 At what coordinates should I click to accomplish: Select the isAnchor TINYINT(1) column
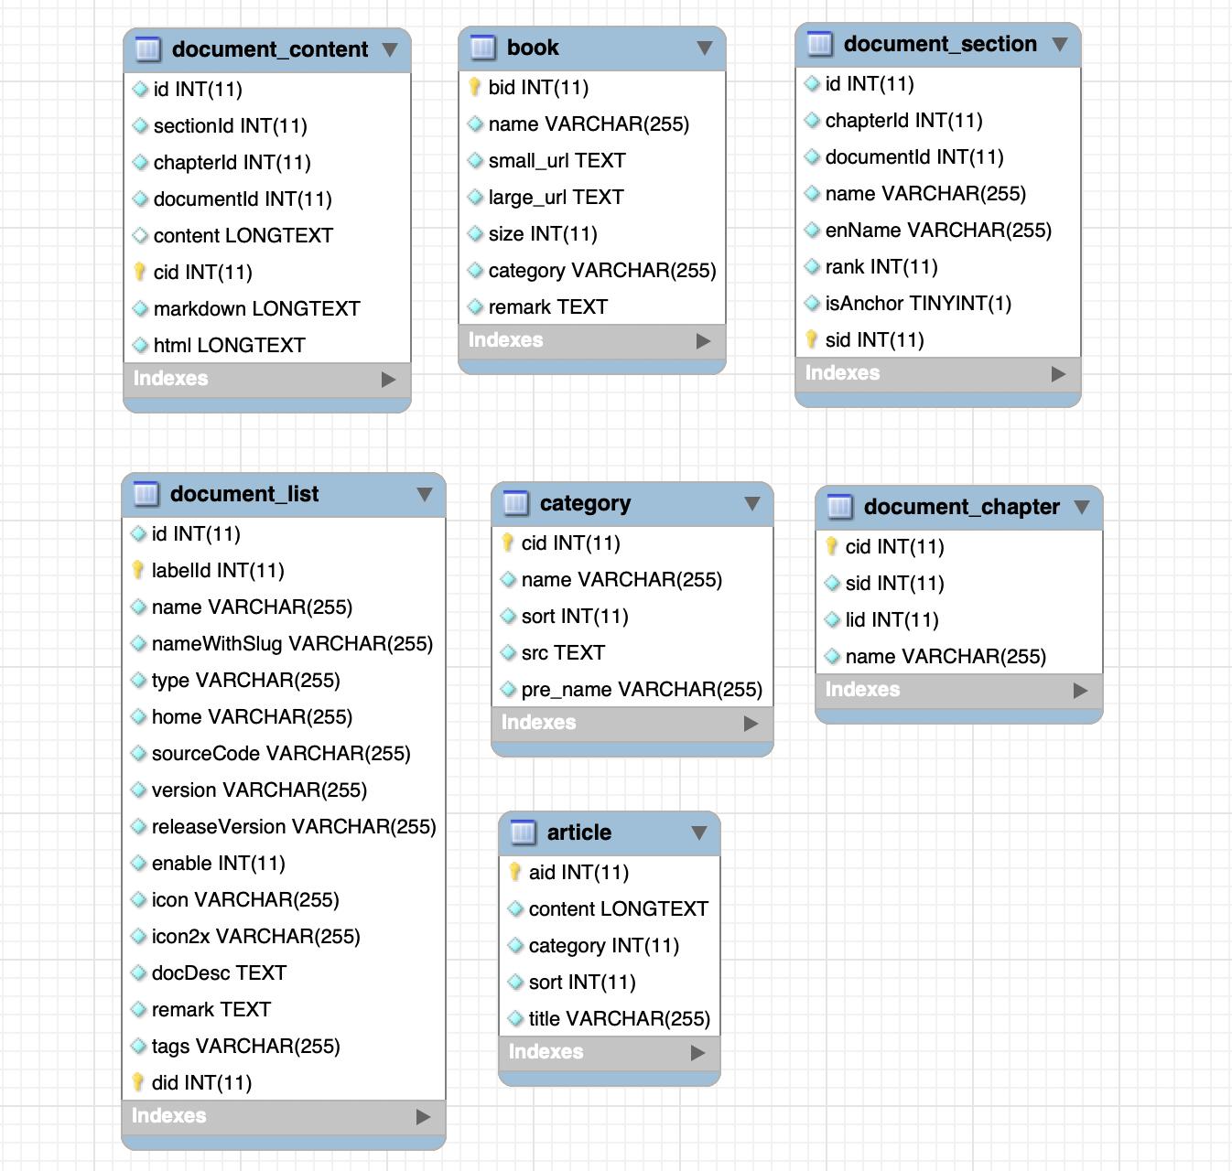tap(938, 304)
